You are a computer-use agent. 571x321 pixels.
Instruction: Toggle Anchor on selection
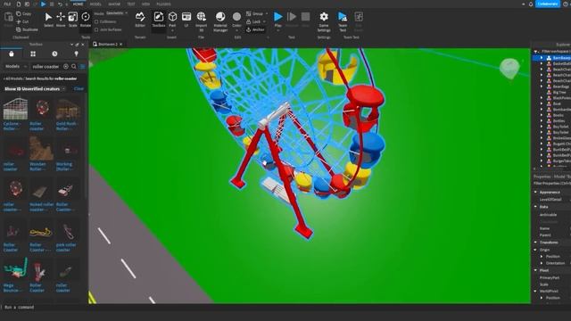(255, 29)
